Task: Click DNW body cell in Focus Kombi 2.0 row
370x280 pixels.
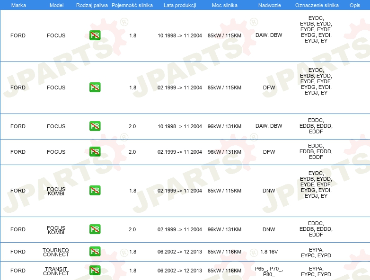Action: click(269, 229)
